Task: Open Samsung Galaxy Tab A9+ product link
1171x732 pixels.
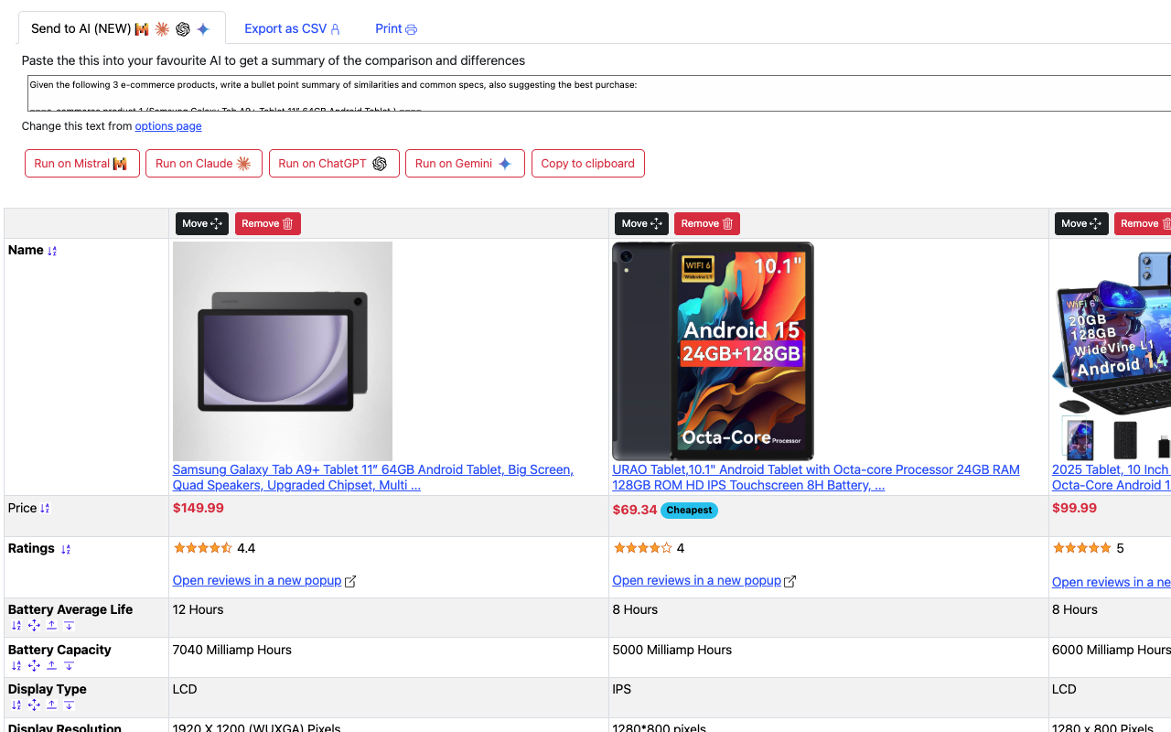Action: pyautogui.click(x=373, y=478)
